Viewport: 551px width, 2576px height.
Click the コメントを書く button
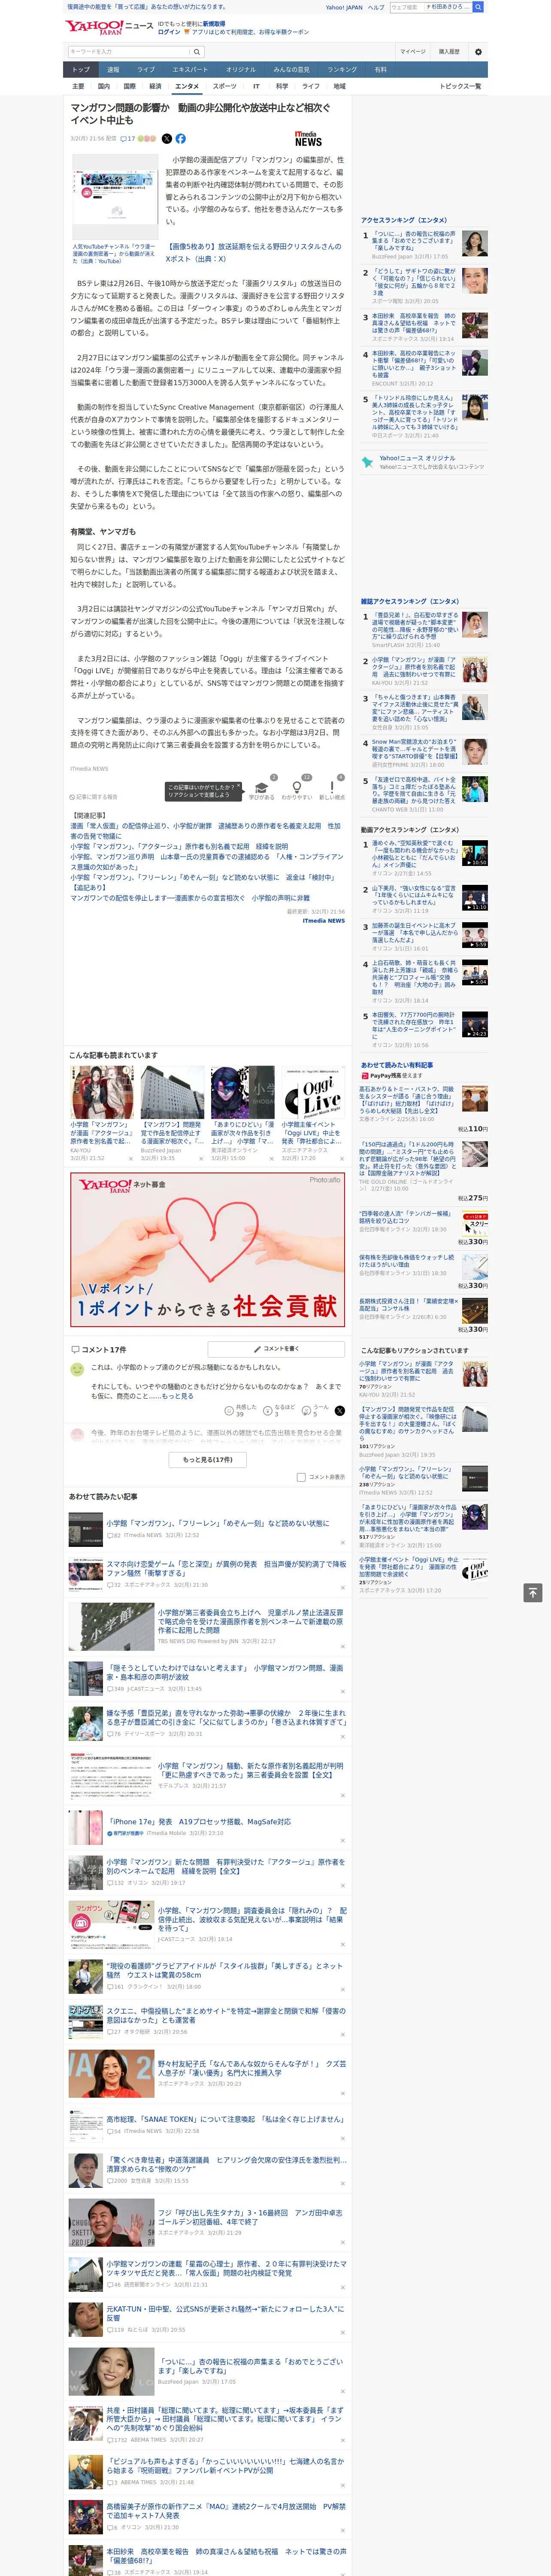276,1349
